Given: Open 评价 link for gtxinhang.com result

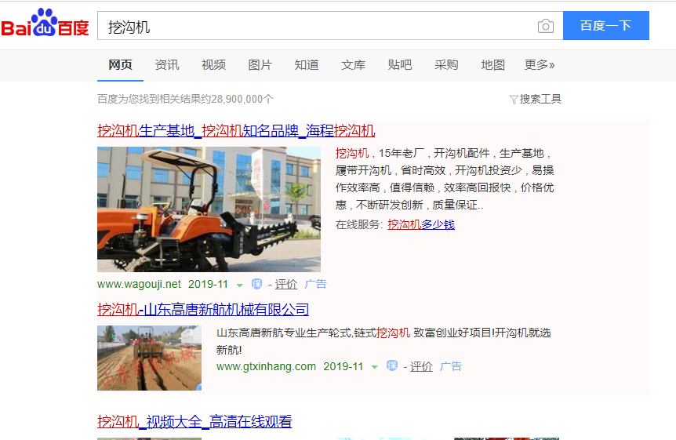Looking at the screenshot, I should click(x=421, y=367).
